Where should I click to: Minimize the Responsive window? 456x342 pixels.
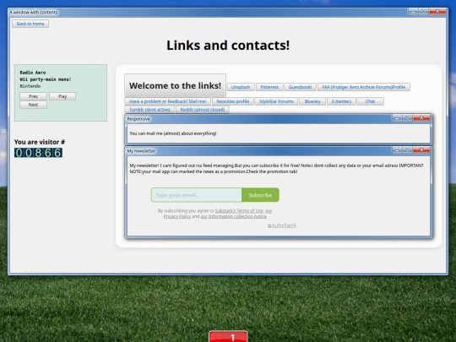pos(397,117)
